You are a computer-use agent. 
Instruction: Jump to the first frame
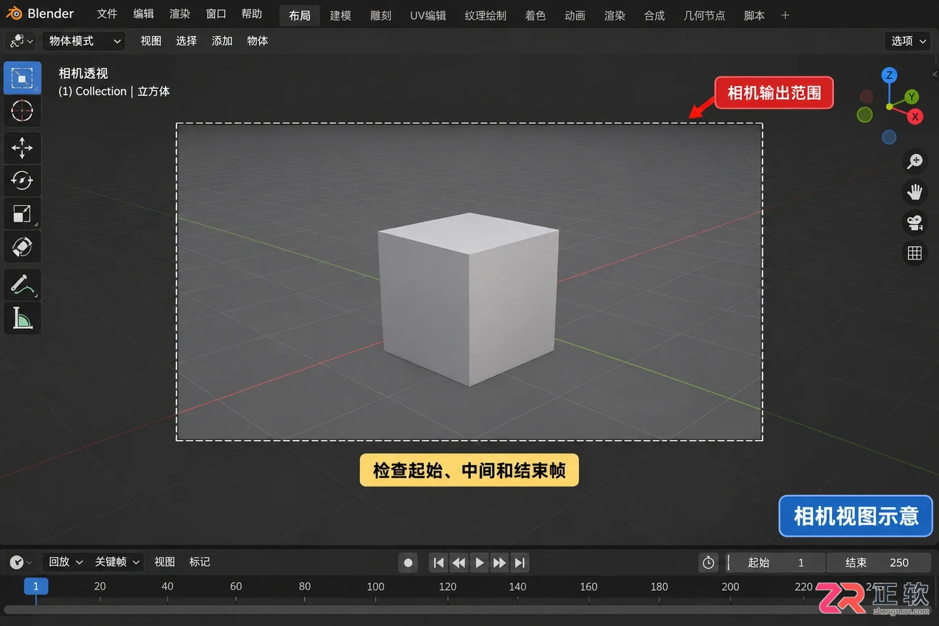click(x=439, y=563)
